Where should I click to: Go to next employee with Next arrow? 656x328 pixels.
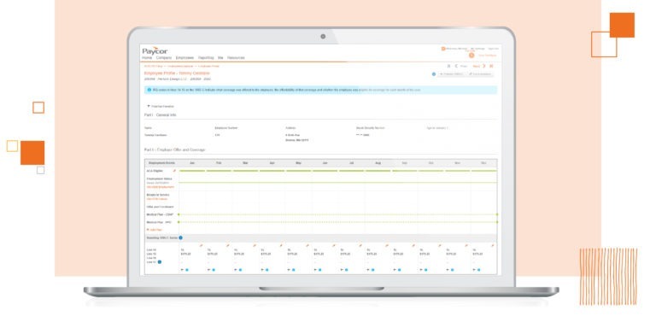point(484,66)
